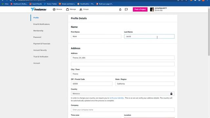
Task: Open Trust & Verification settings
Action: click(x=41, y=57)
